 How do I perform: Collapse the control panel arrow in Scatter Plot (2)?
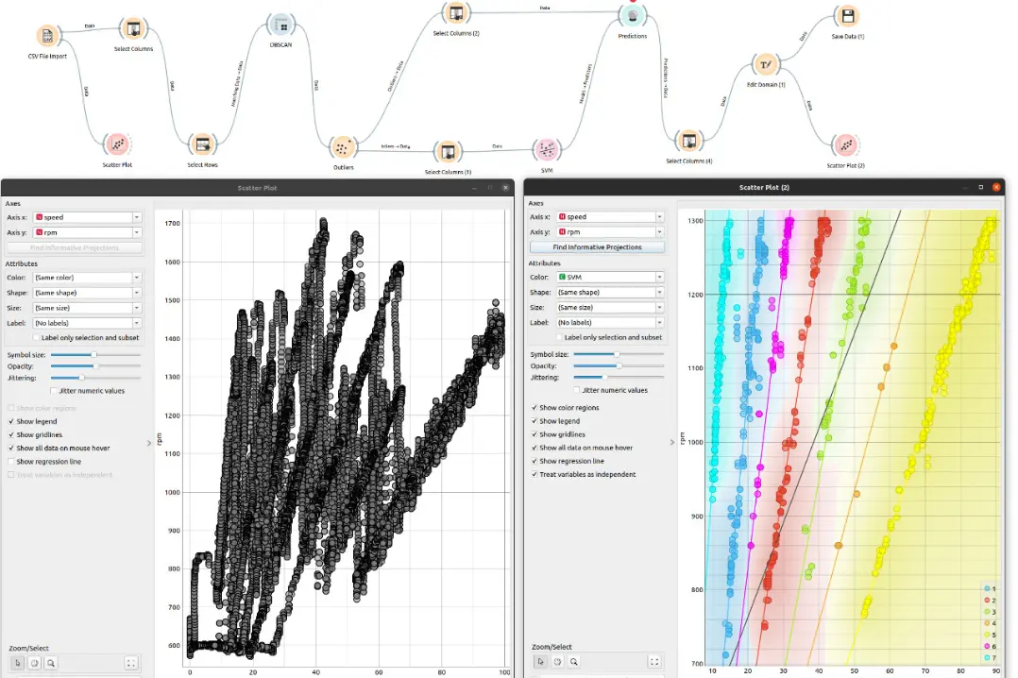click(672, 442)
